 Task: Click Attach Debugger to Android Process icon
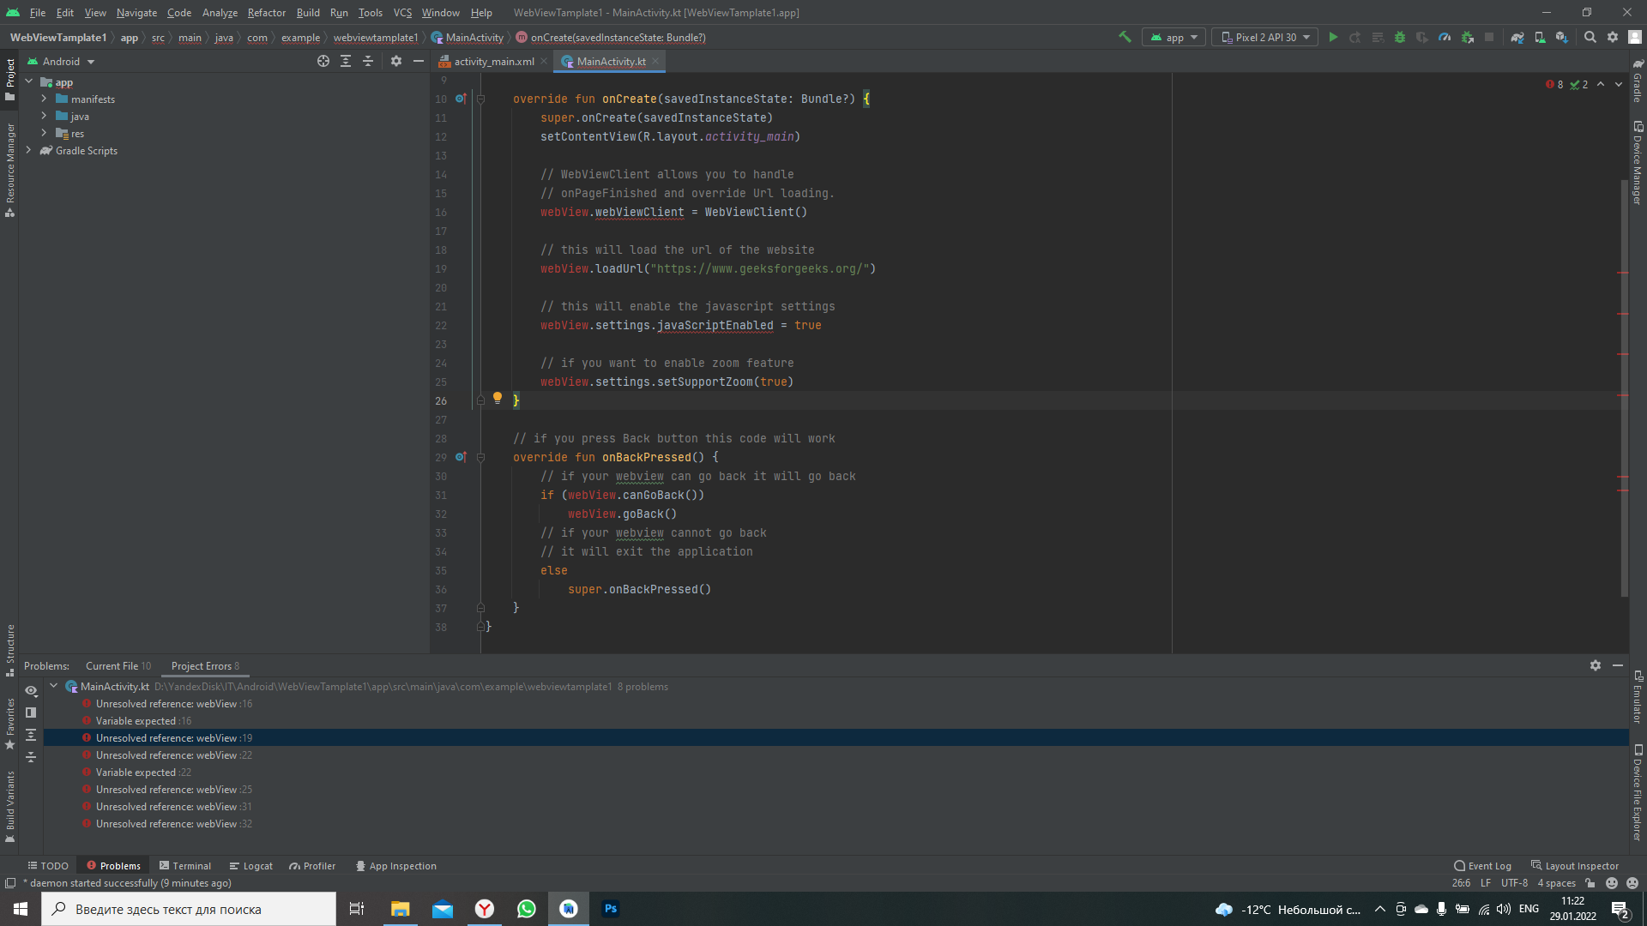tap(1467, 37)
